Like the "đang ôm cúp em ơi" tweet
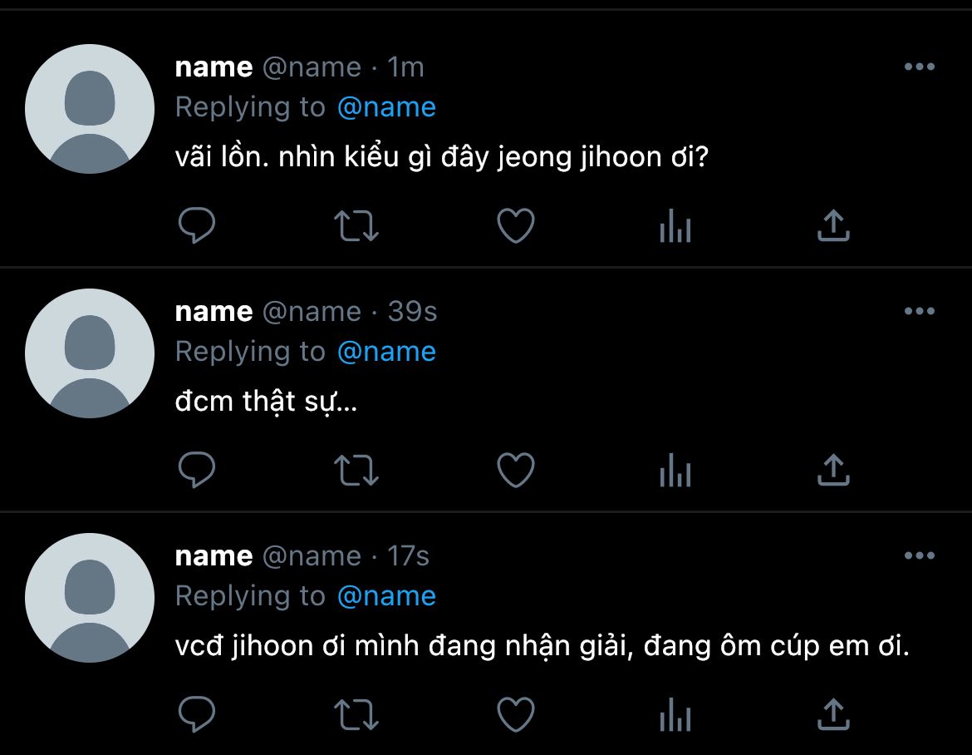972x755 pixels. tap(515, 714)
